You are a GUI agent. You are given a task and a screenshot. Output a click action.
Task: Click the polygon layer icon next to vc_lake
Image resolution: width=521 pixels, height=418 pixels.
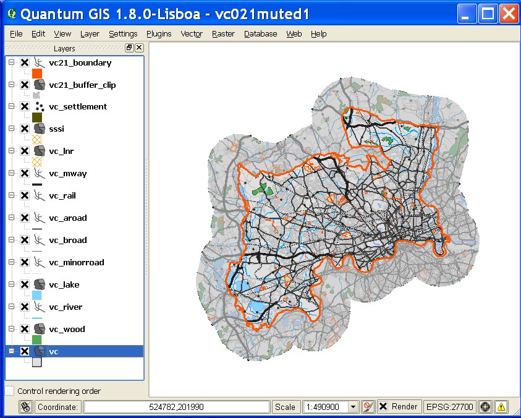[38, 284]
